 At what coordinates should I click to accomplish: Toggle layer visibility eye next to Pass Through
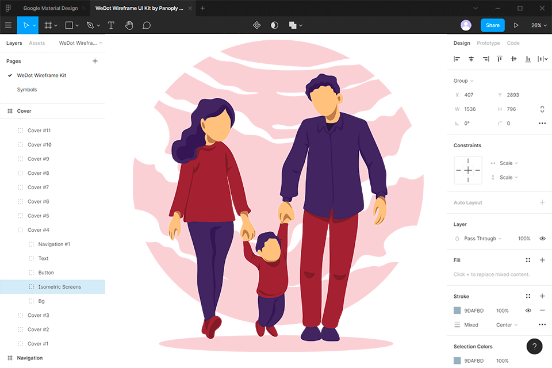pyautogui.click(x=542, y=239)
